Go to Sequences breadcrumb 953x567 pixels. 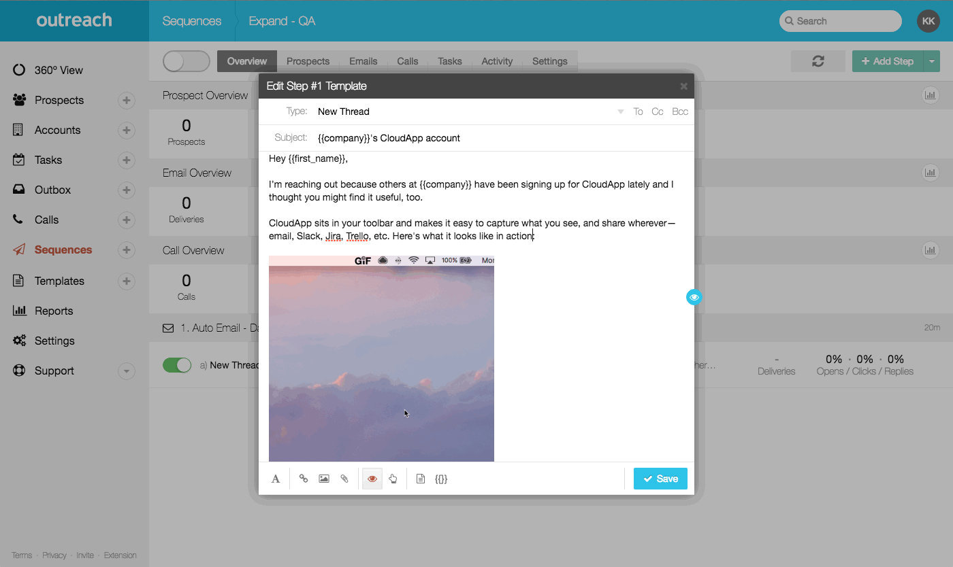[x=192, y=21]
